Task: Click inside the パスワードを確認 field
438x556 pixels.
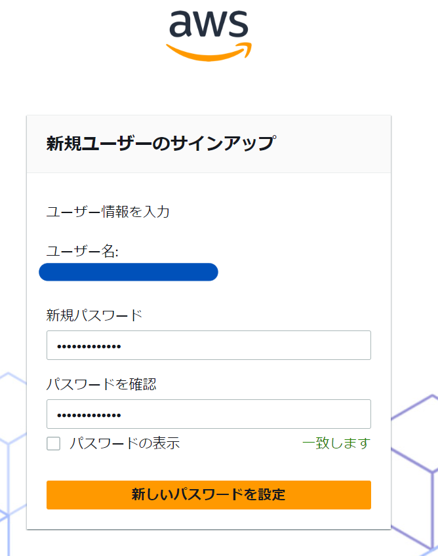Action: (209, 414)
